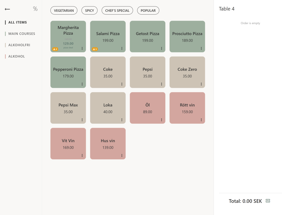Click warning badge on Margherita Pizza card
This screenshot has width=287, height=215.
pyautogui.click(x=55, y=49)
